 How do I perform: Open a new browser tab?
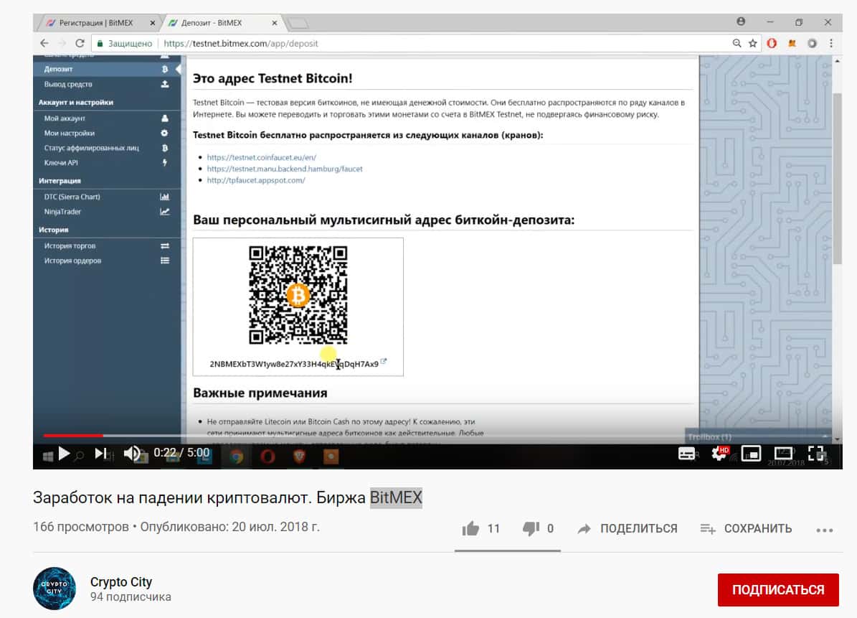(298, 24)
